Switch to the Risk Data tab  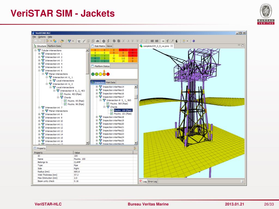tap(111, 82)
